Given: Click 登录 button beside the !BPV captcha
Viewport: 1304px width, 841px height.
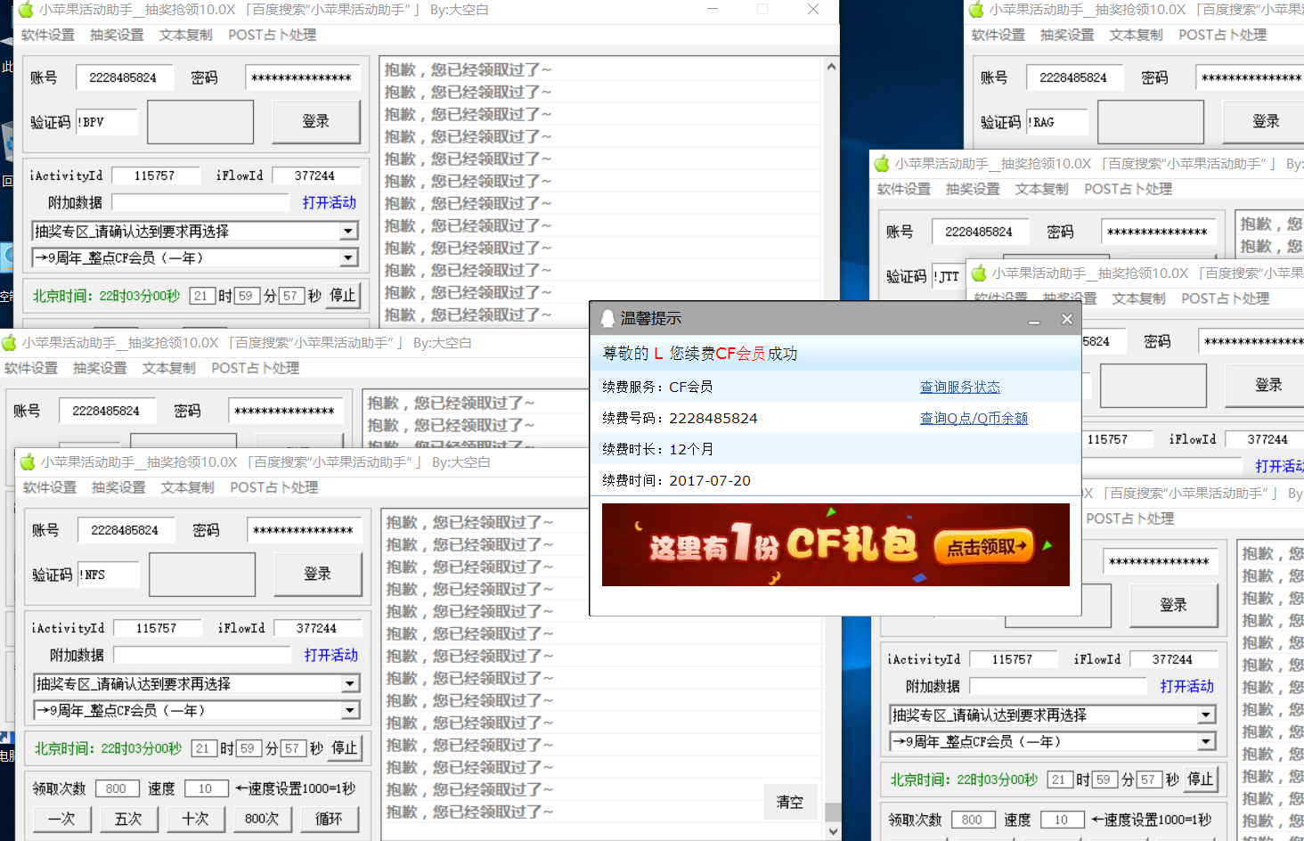Looking at the screenshot, I should [316, 121].
